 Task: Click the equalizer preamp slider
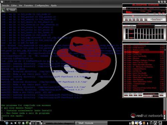[x=127, y=34]
